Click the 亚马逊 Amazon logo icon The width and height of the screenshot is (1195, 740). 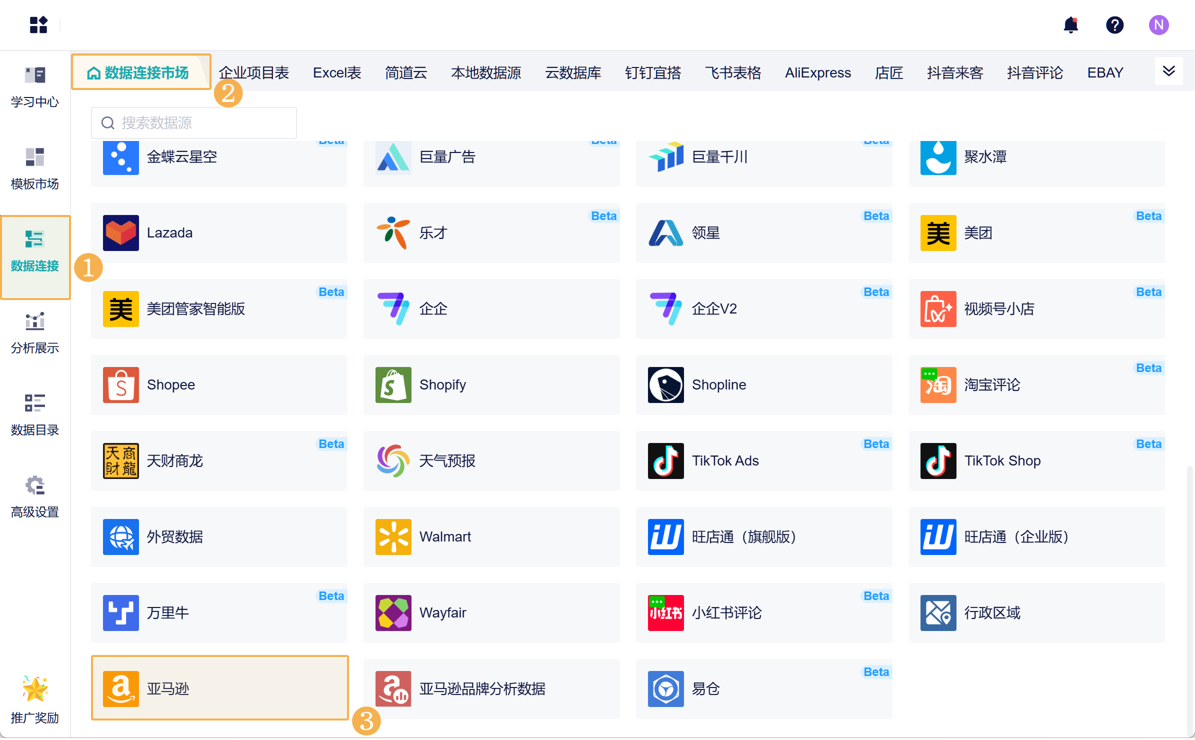click(x=121, y=689)
